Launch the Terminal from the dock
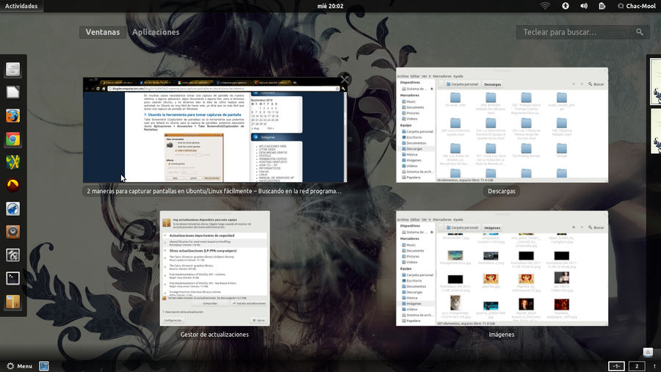 coord(12,278)
